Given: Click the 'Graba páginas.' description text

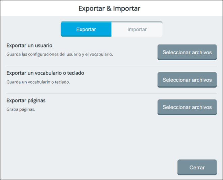Looking at the screenshot, I should [21, 109].
